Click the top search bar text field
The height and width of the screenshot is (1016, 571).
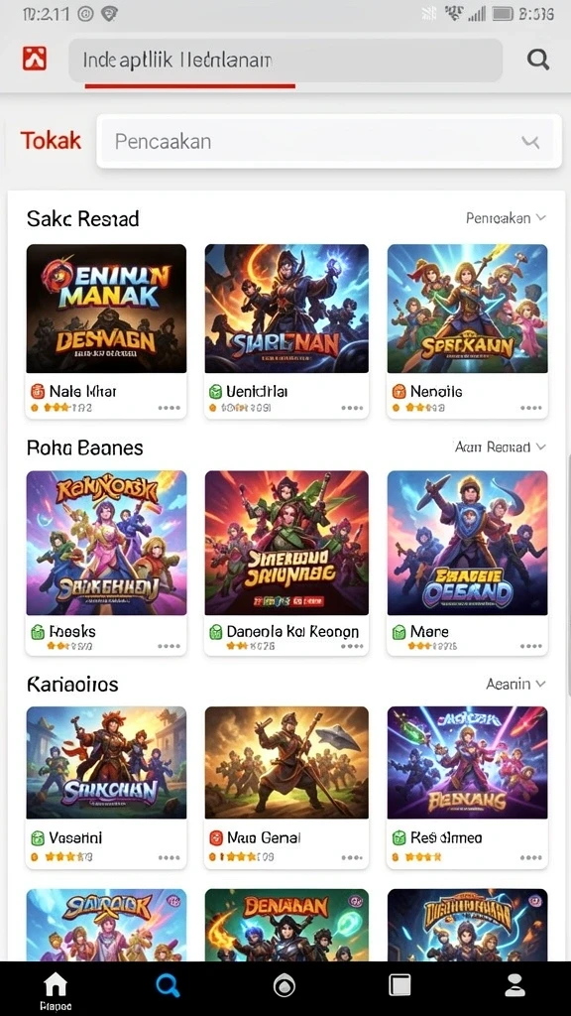[x=285, y=61]
